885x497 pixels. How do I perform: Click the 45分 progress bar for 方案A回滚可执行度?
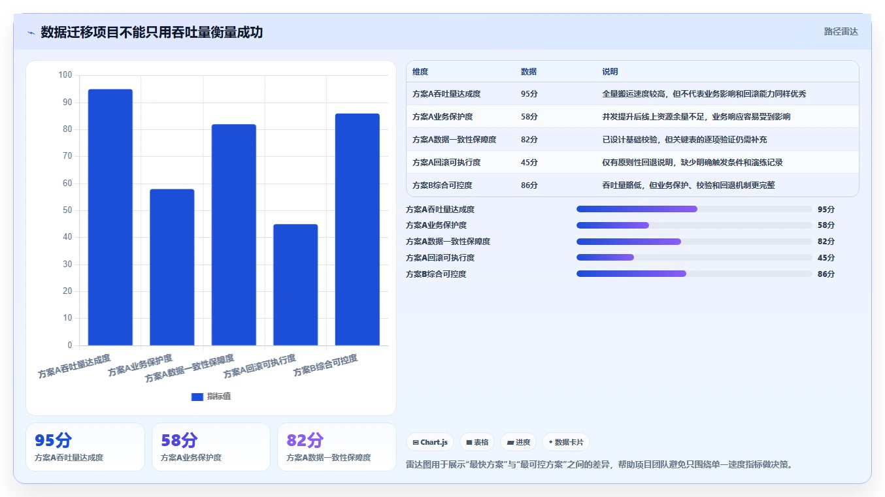coord(694,258)
